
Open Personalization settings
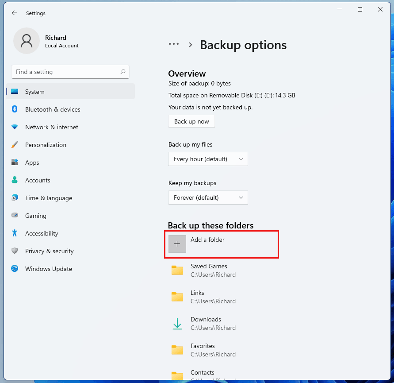pos(70,145)
